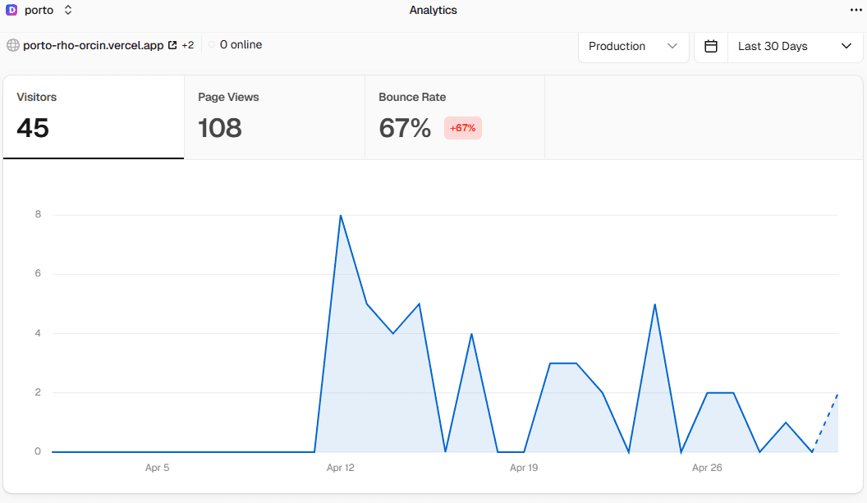The width and height of the screenshot is (867, 503).
Task: Open the Last 30 Days range dropdown
Action: (x=795, y=47)
